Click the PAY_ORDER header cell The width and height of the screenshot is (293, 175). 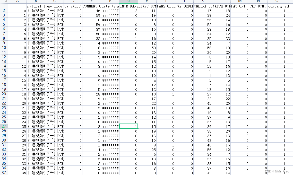pyautogui.click(x=184, y=6)
